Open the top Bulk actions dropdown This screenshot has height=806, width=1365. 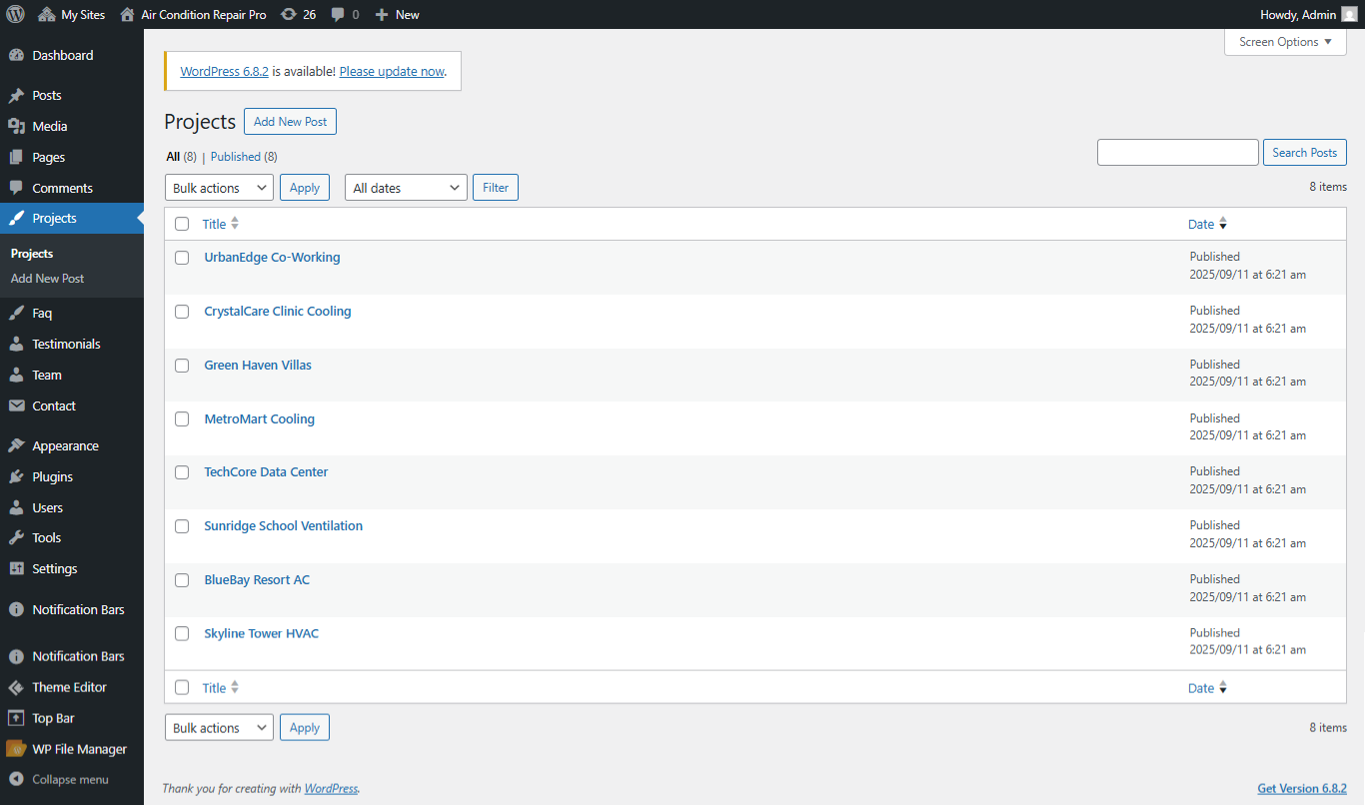[x=219, y=188]
